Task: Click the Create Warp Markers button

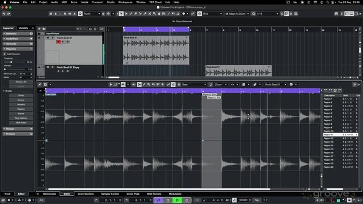Action: point(21,118)
